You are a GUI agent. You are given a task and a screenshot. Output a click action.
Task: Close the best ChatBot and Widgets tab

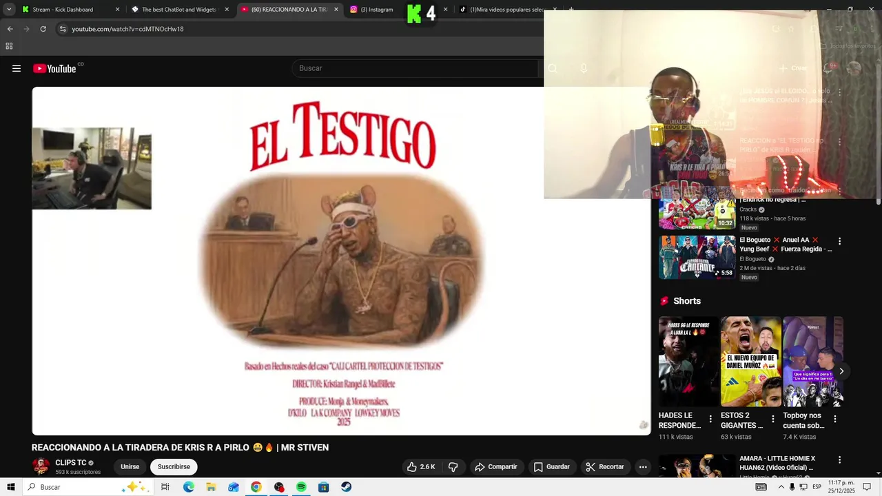click(227, 10)
